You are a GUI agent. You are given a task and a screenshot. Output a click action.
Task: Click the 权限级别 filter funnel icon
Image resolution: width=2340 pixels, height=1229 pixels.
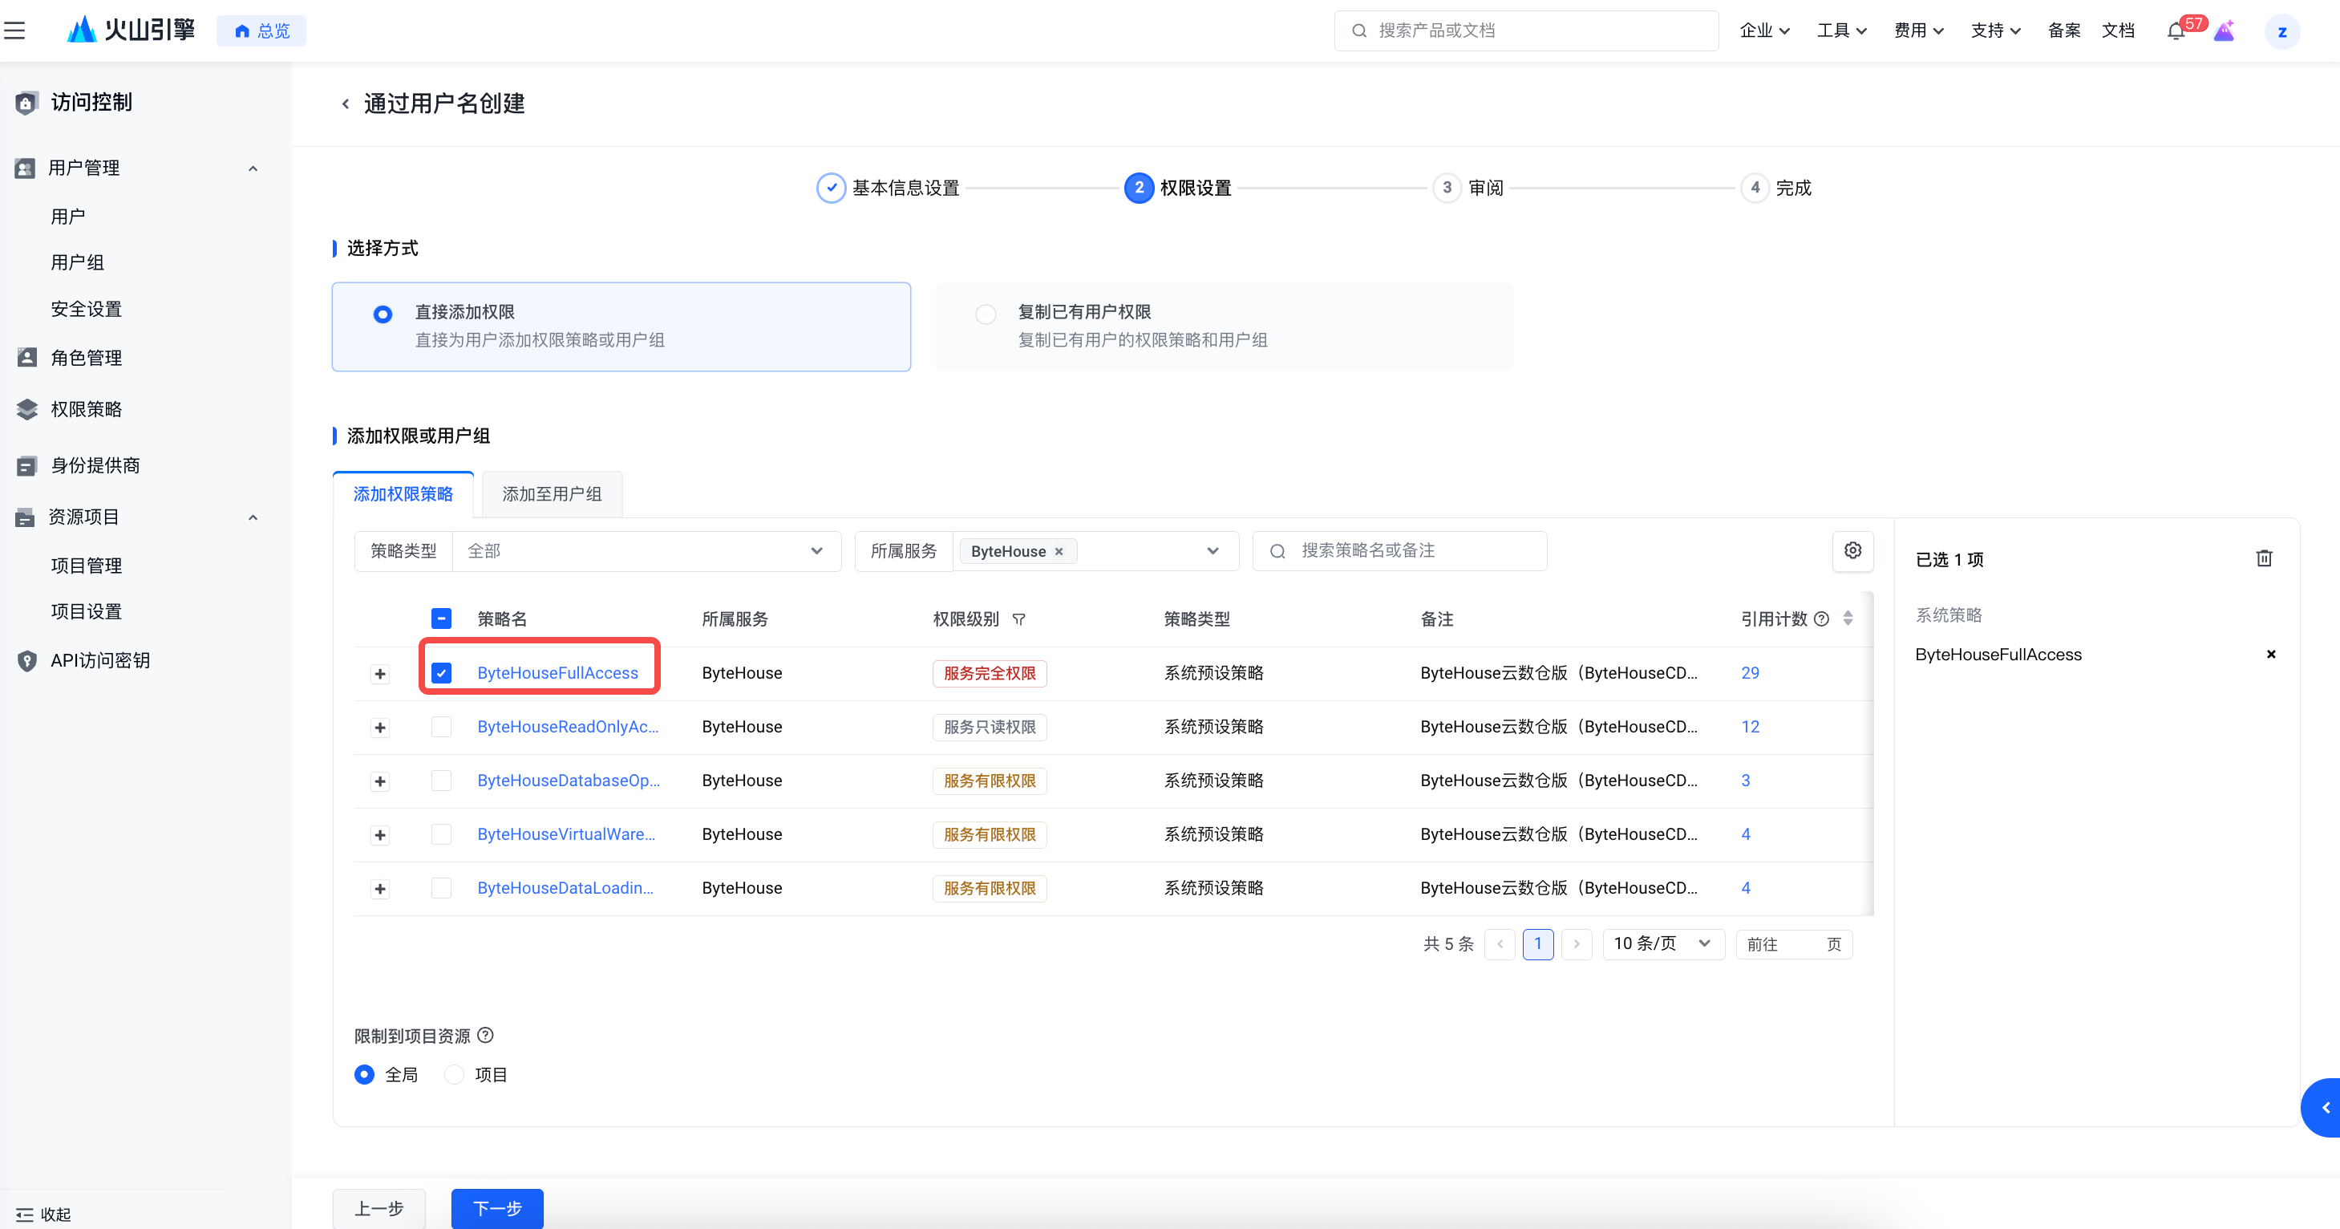point(1019,619)
